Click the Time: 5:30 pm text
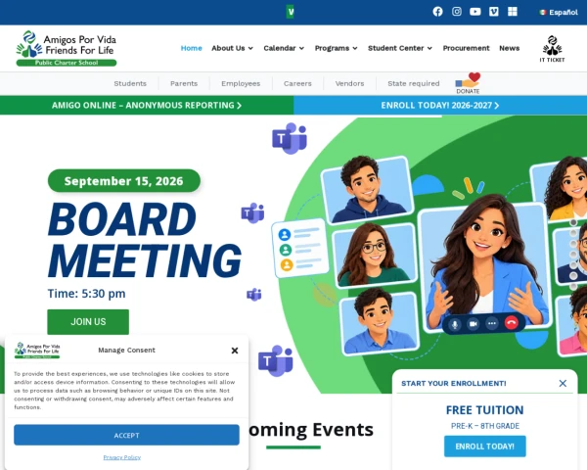This screenshot has width=587, height=470. coord(86,294)
